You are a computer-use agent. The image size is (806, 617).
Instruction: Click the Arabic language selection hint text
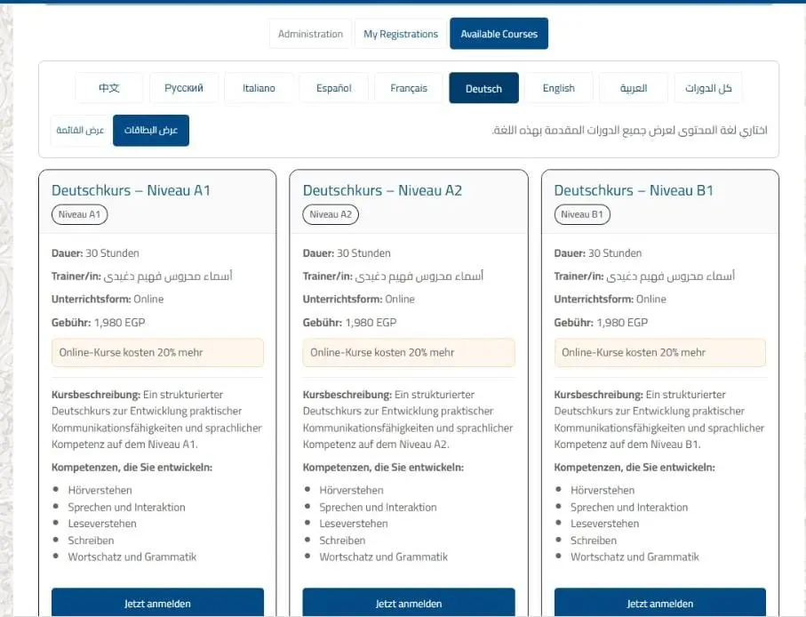click(x=629, y=130)
